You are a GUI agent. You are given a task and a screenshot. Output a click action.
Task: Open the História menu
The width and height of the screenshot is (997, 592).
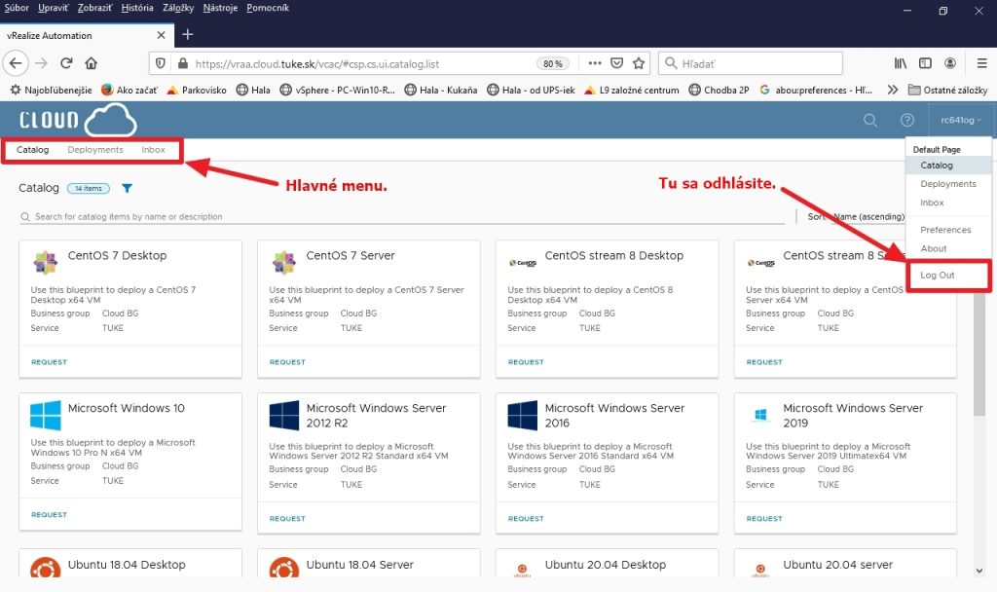click(137, 8)
